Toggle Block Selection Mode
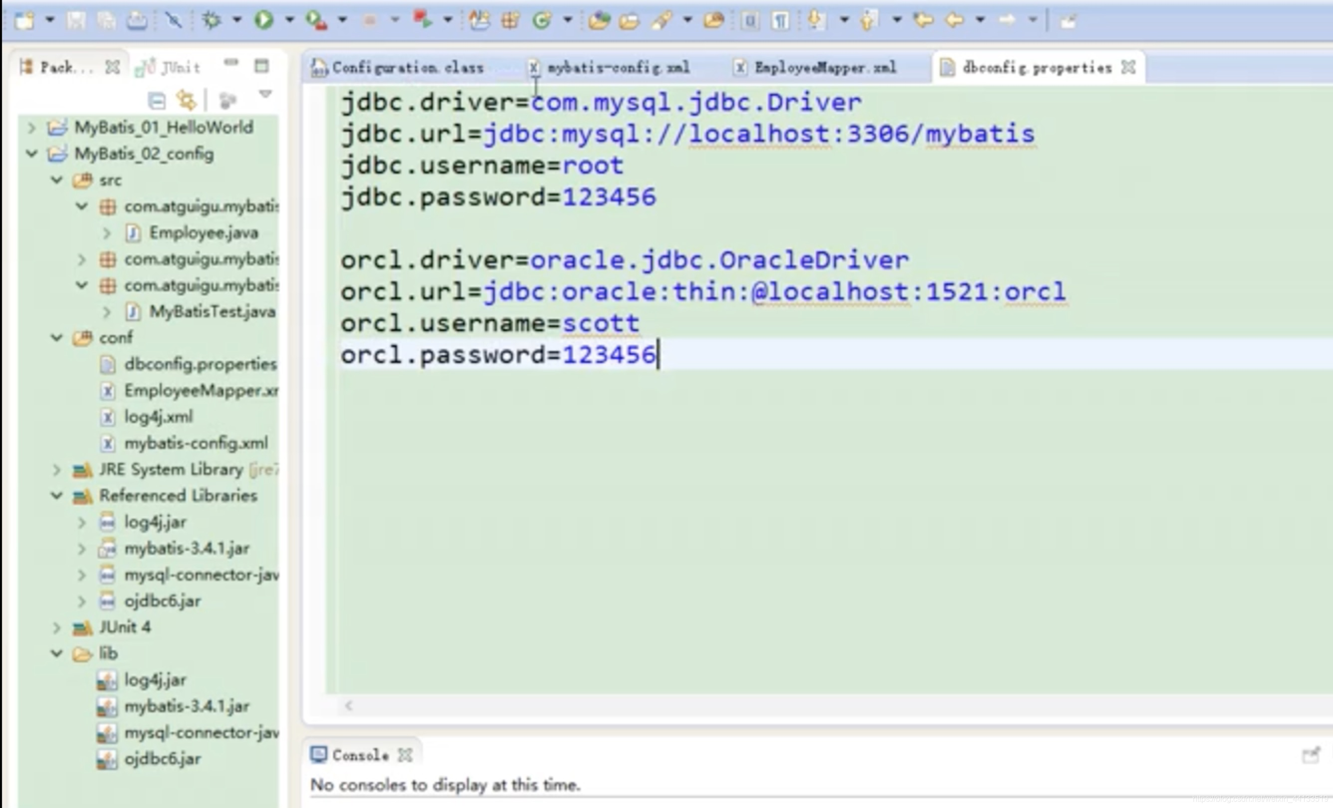This screenshot has width=1333, height=808. (750, 20)
